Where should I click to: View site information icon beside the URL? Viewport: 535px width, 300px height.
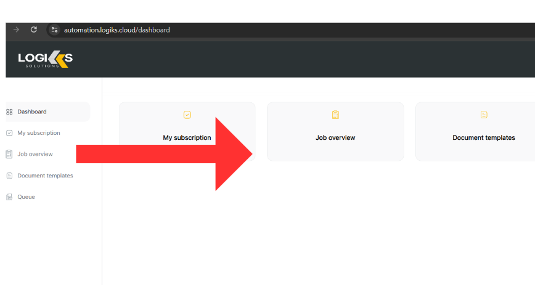point(54,30)
